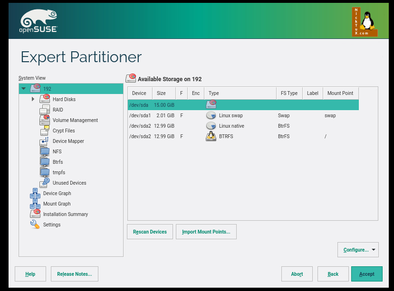
Task: Click the Crypt Files icon
Action: click(x=45, y=131)
